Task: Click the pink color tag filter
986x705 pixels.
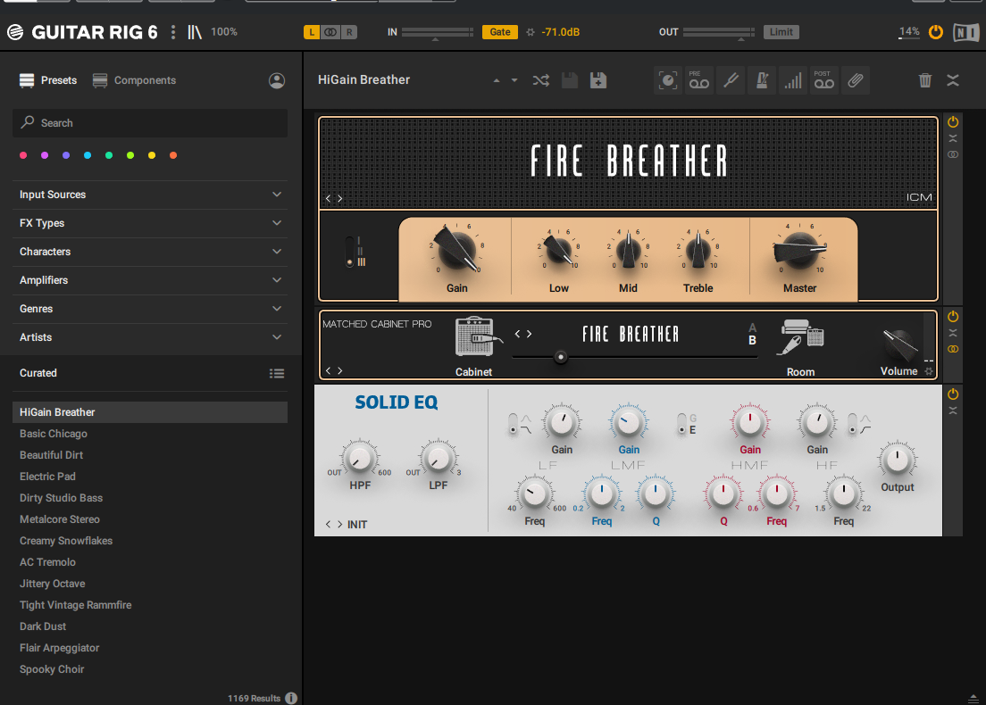Action: click(23, 155)
